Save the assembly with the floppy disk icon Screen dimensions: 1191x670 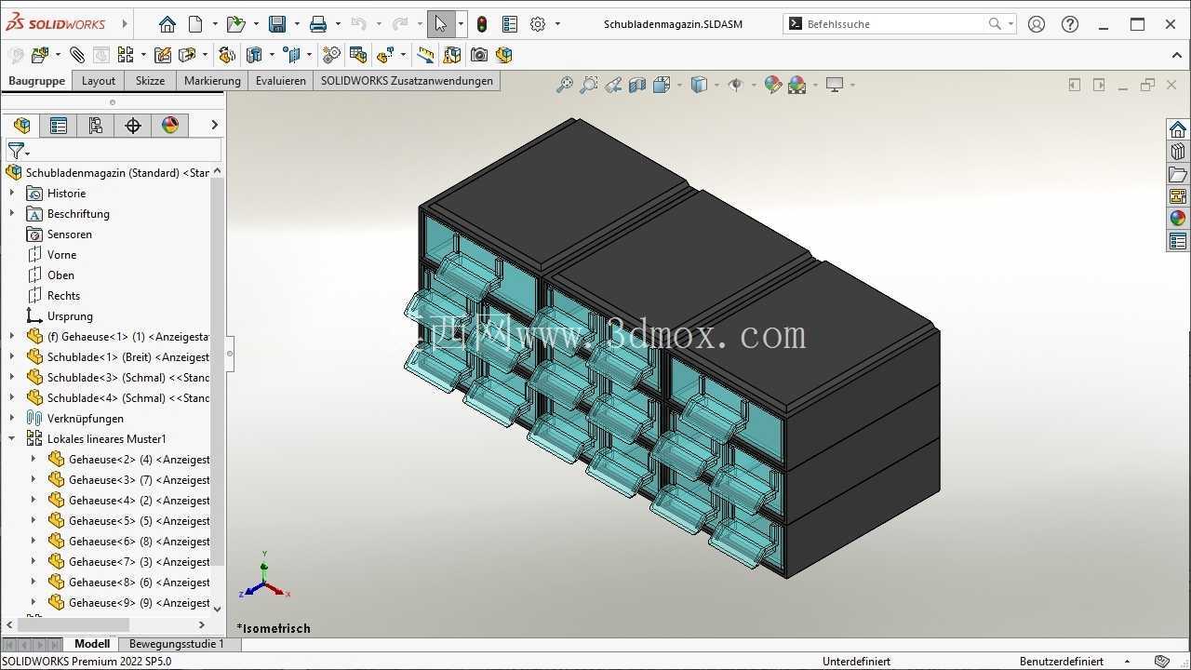tap(276, 24)
